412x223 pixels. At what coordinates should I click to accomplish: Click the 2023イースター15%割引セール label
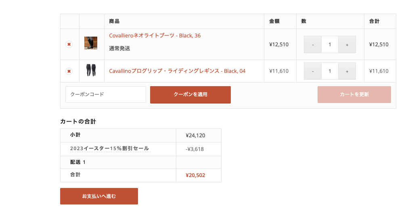[109, 149]
